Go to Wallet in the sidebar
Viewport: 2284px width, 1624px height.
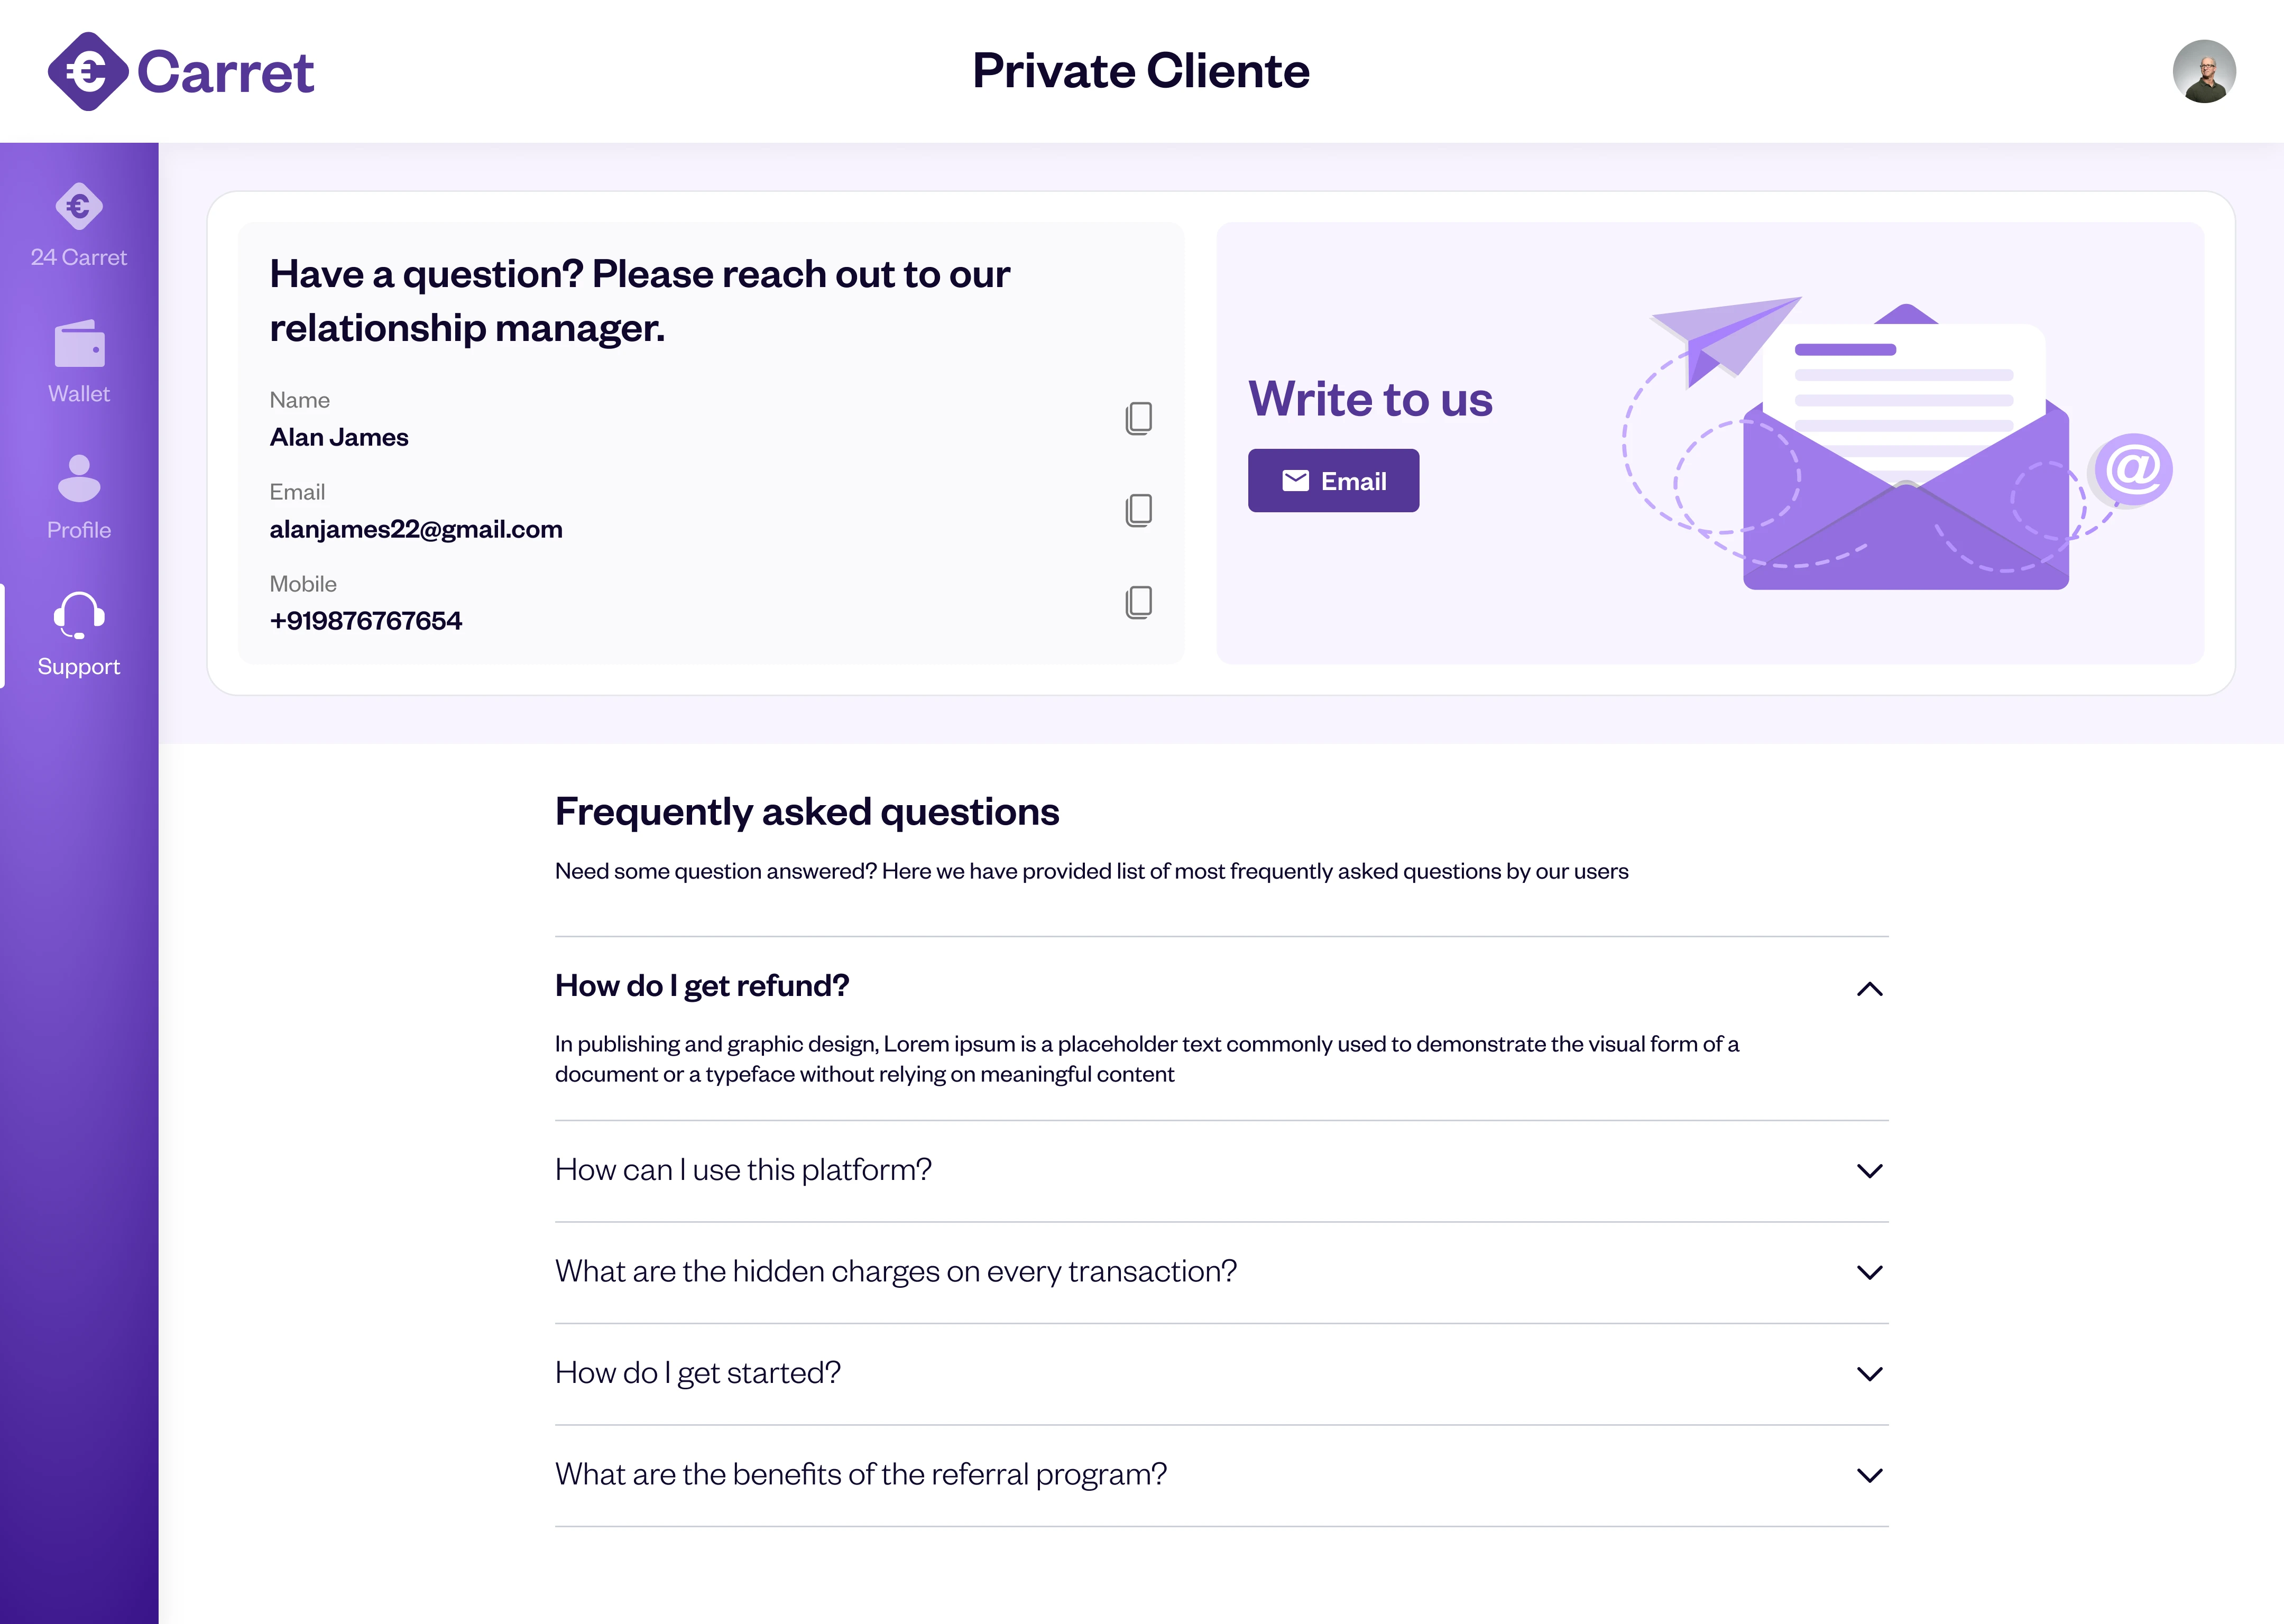tap(79, 362)
